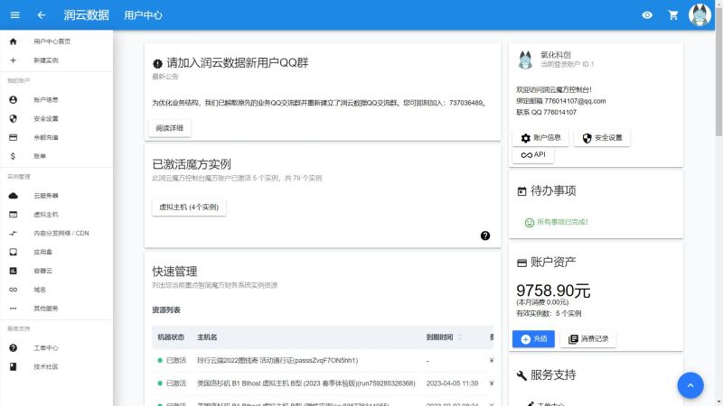Click the API button

pyautogui.click(x=533, y=154)
